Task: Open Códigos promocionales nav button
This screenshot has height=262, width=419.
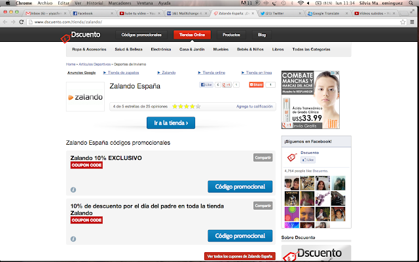Action: 141,35
